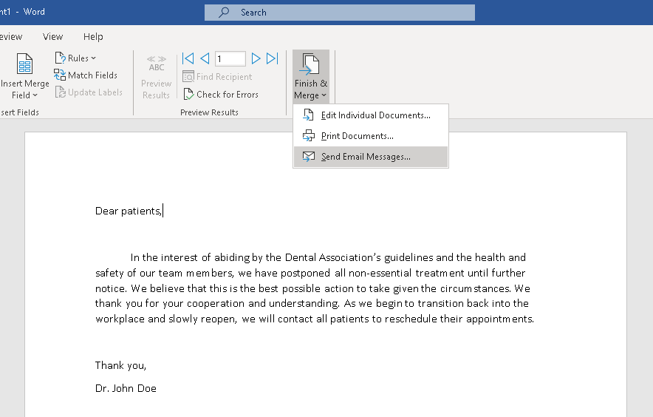Viewport: 653px width, 417px height.
Task: Click the record number input field
Action: pyautogui.click(x=230, y=58)
